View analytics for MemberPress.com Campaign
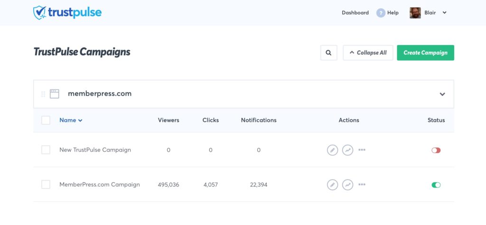486x225 pixels. click(x=348, y=185)
